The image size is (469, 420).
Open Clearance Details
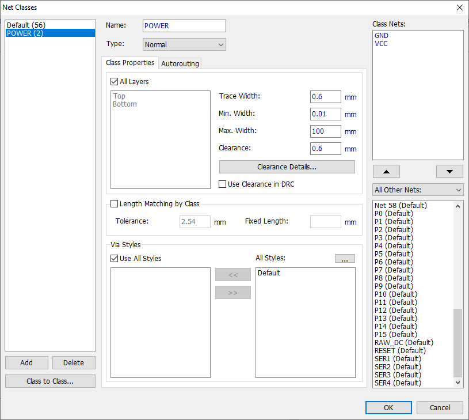coord(287,167)
